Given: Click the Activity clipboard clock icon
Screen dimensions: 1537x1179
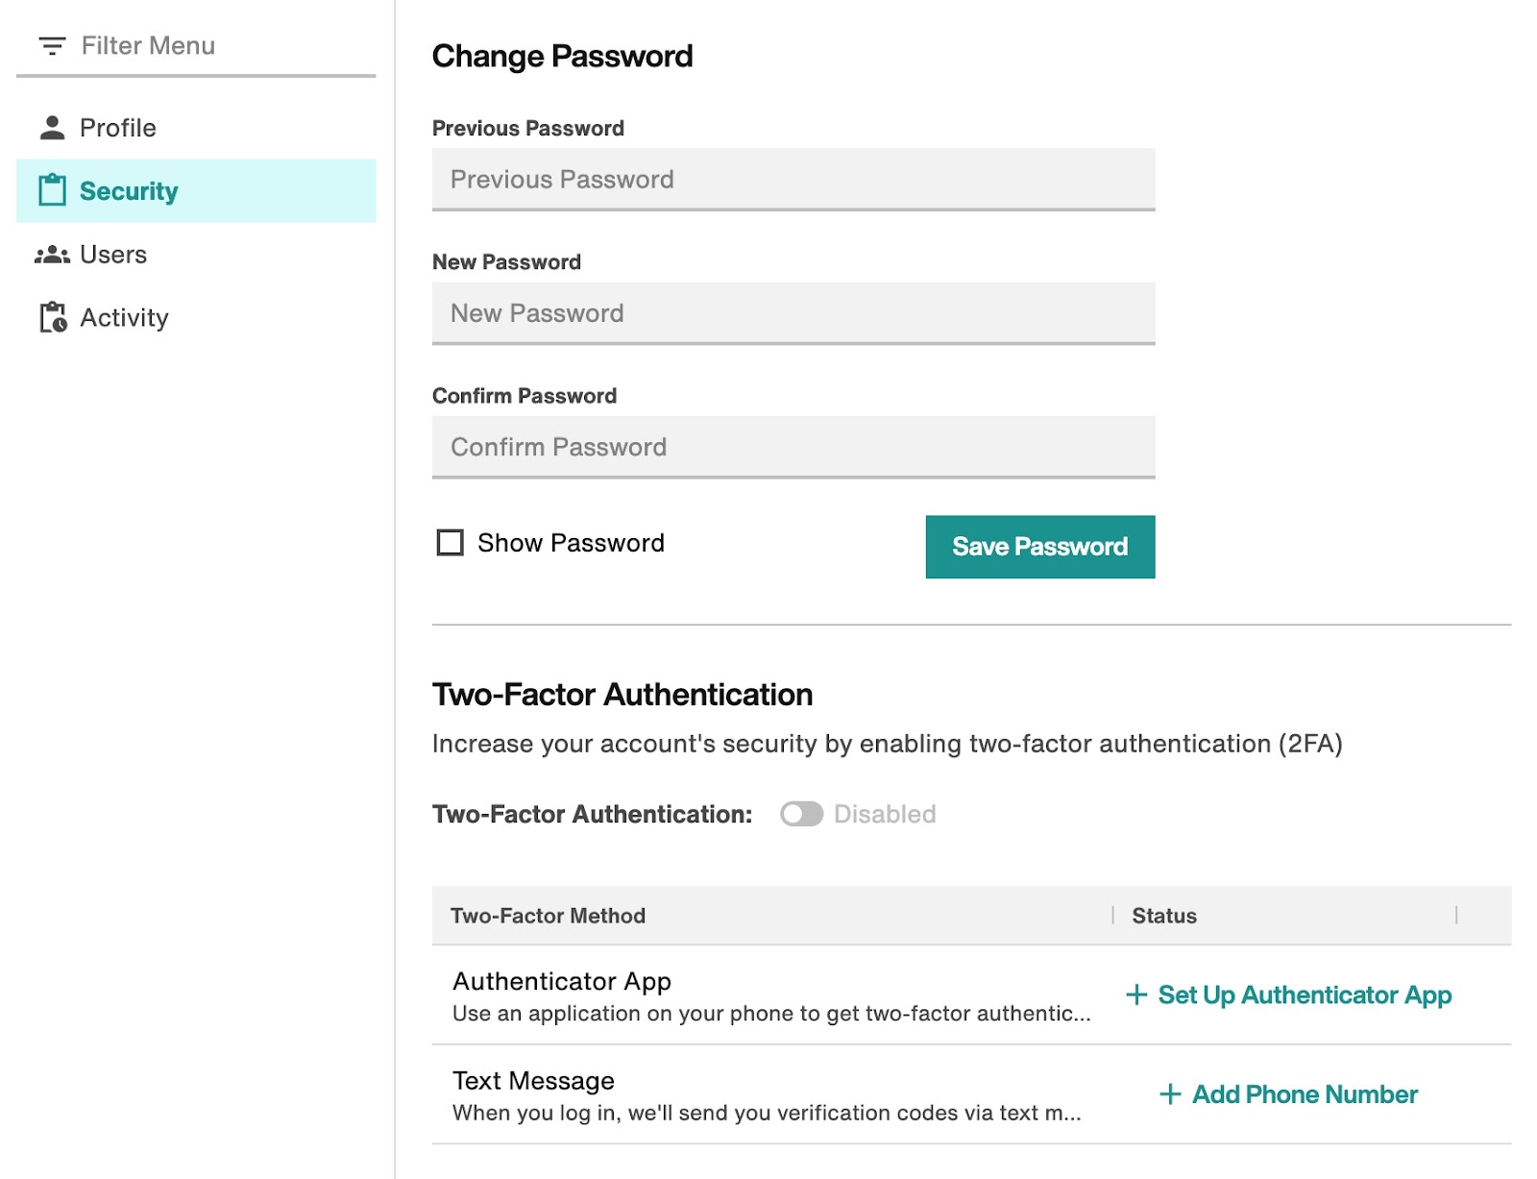Looking at the screenshot, I should [53, 317].
